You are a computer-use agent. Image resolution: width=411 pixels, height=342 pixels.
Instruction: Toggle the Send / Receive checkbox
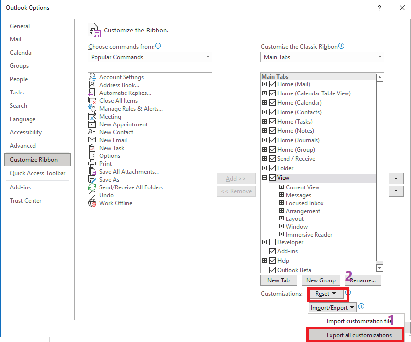[x=272, y=159]
